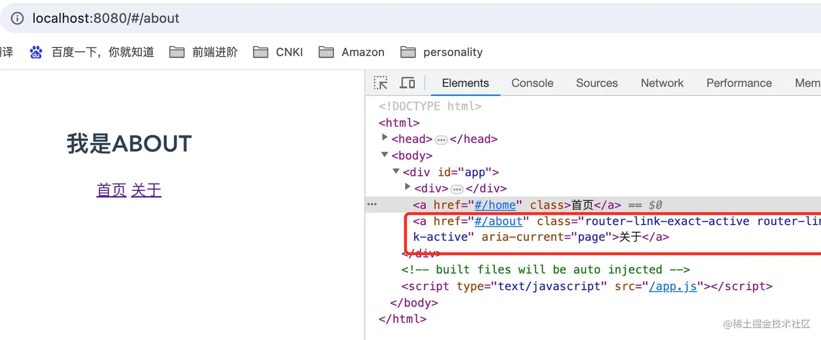
Task: Collapse the body node in DOM tree
Action: (385, 155)
